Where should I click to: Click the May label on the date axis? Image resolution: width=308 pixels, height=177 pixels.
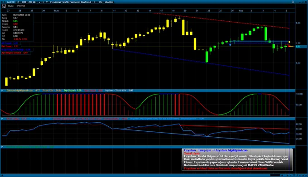tap(56, 10)
